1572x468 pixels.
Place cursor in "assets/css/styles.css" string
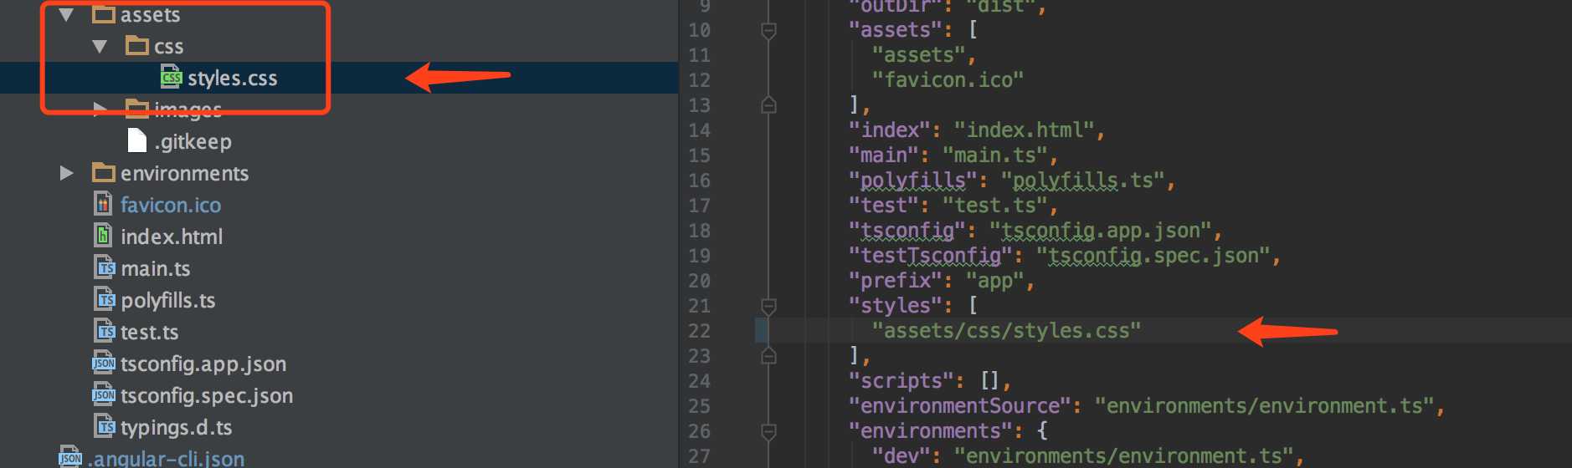[1006, 331]
